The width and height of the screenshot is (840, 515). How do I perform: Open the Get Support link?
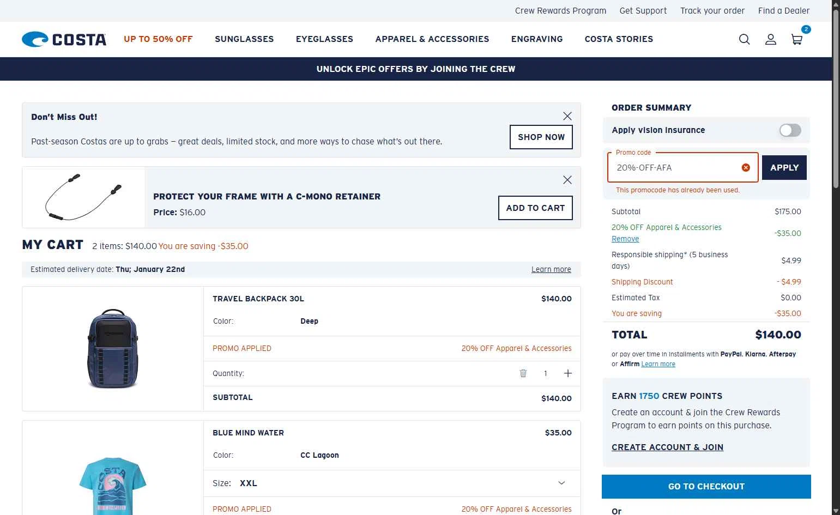(643, 11)
